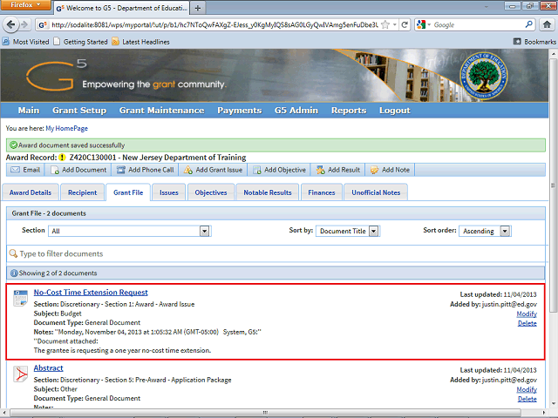Reload the page with the refresh icon
This screenshot has height=418, width=558.
click(x=405, y=24)
